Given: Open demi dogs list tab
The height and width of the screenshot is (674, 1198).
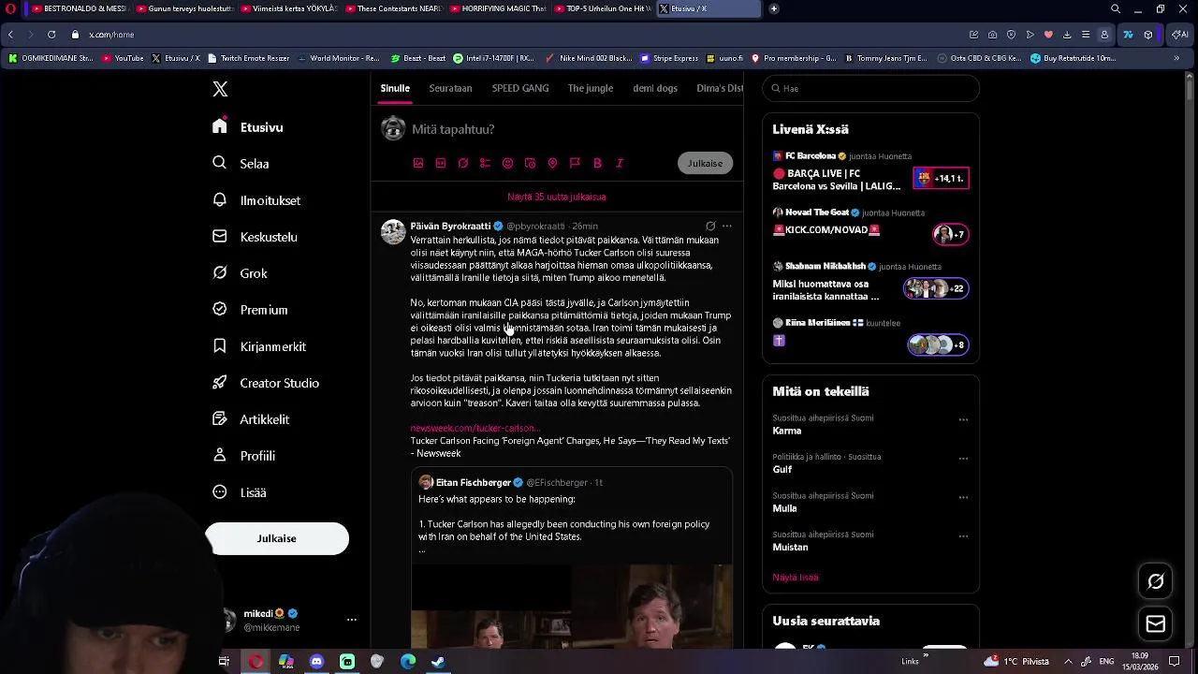Looking at the screenshot, I should pyautogui.click(x=655, y=88).
